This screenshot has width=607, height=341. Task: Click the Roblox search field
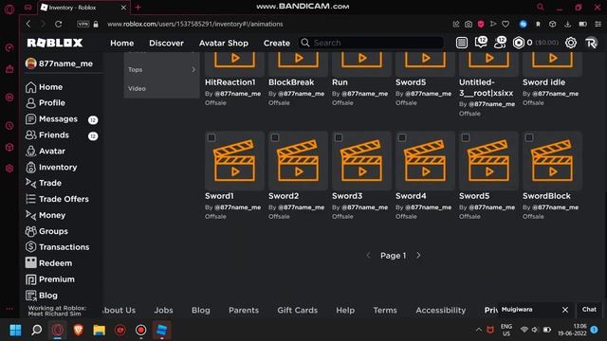pos(372,43)
